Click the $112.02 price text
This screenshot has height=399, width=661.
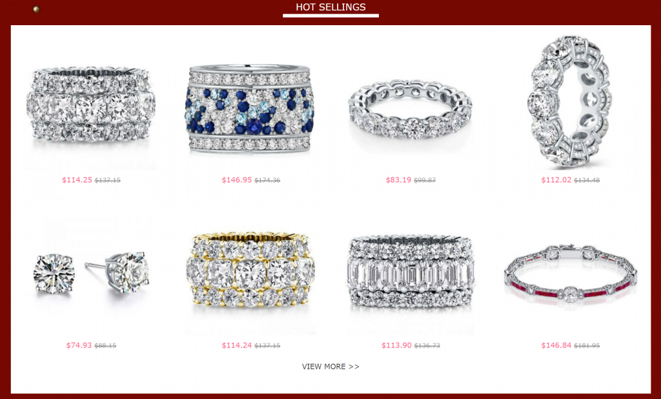(x=556, y=180)
